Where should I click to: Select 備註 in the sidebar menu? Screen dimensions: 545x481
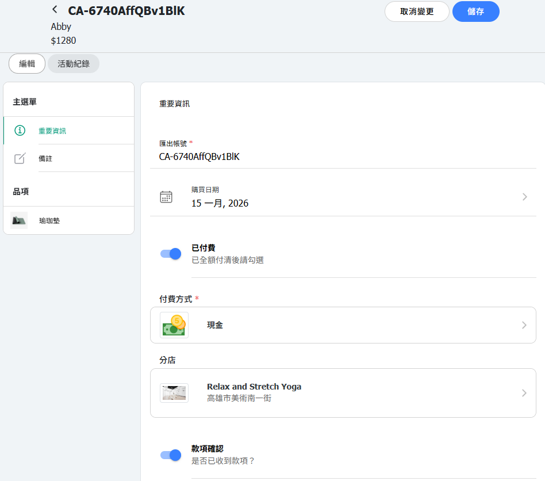click(45, 158)
